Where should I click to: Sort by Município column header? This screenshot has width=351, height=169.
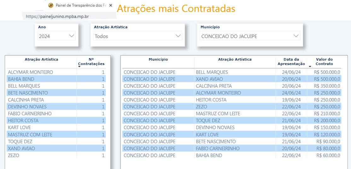158,59
